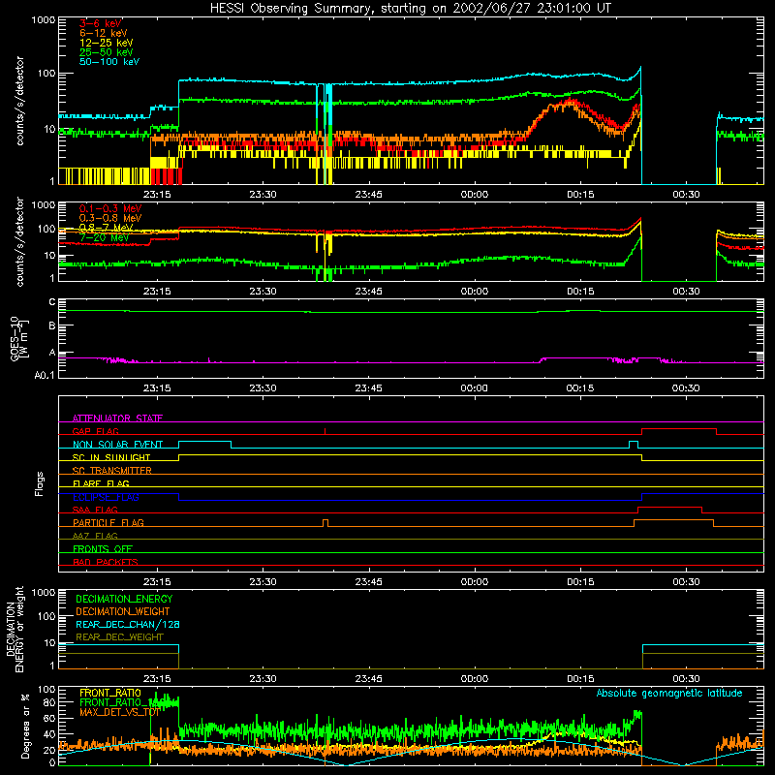Viewport: 775px width, 775px height.
Task: Click the yellow 12-25 keV legend label
Action: click(x=107, y=43)
